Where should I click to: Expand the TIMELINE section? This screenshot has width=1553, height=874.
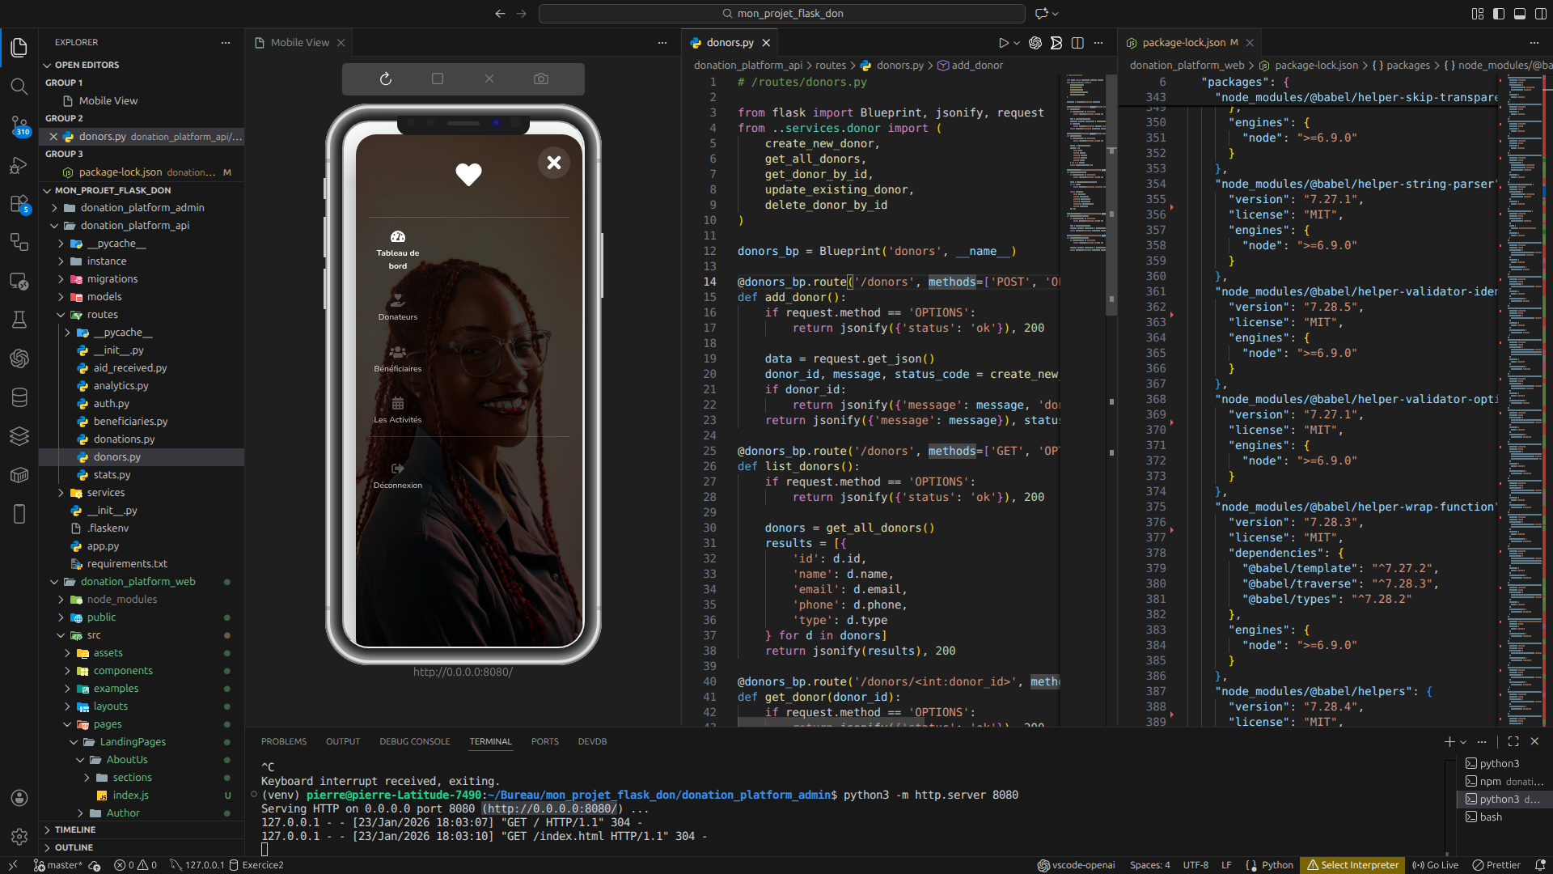pos(75,829)
